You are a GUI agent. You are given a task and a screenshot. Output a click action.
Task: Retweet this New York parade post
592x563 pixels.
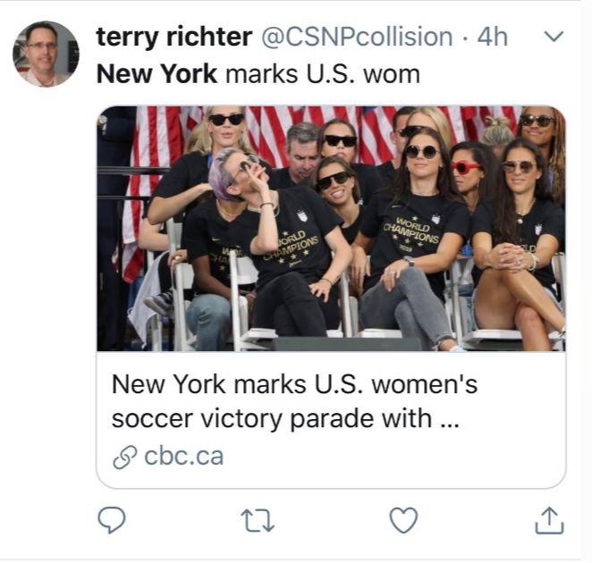click(258, 519)
